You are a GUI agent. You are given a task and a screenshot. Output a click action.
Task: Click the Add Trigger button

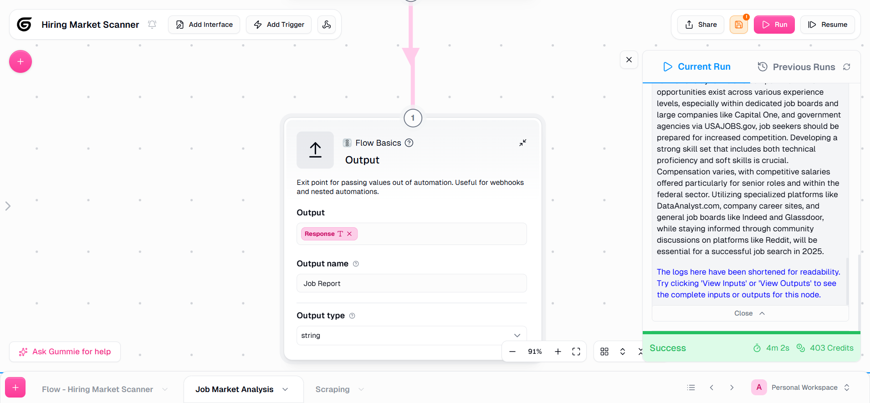coord(279,25)
